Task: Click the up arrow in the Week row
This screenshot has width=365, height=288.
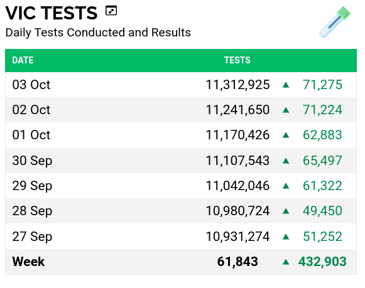Action: pyautogui.click(x=286, y=262)
